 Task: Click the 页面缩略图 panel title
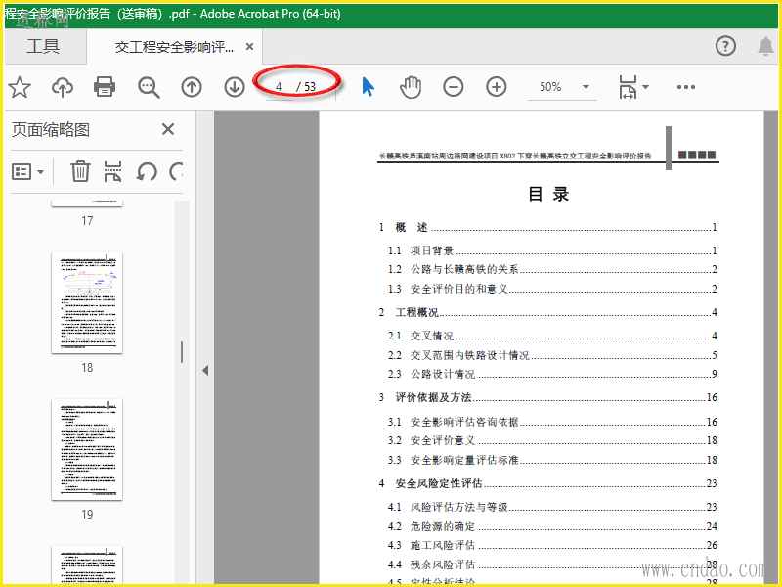[51, 130]
